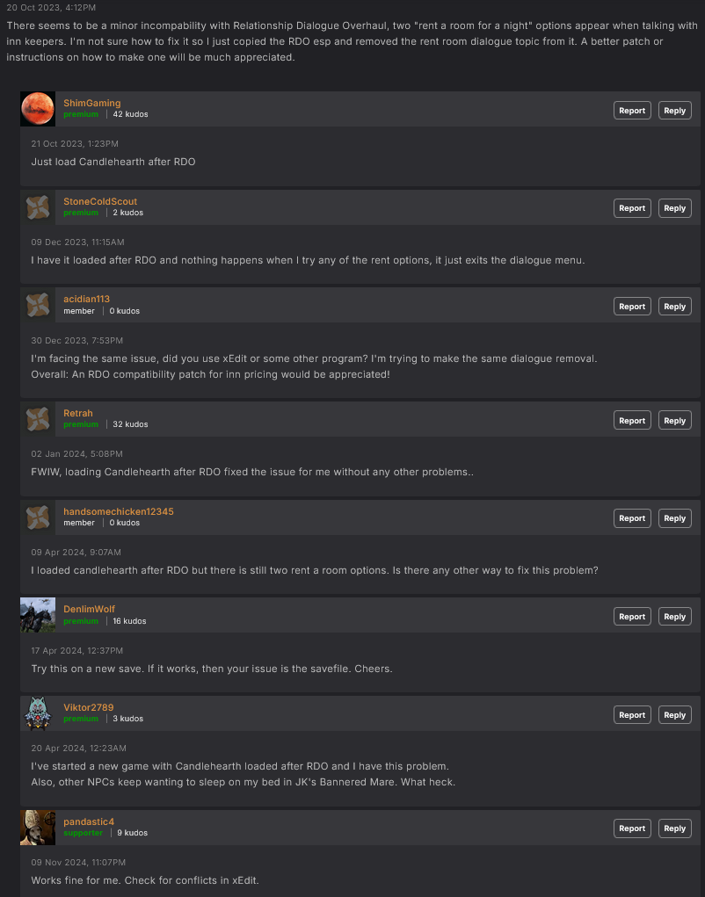The height and width of the screenshot is (897, 705).
Task: Open DenlimWolf's horse rider avatar
Action: click(38, 616)
